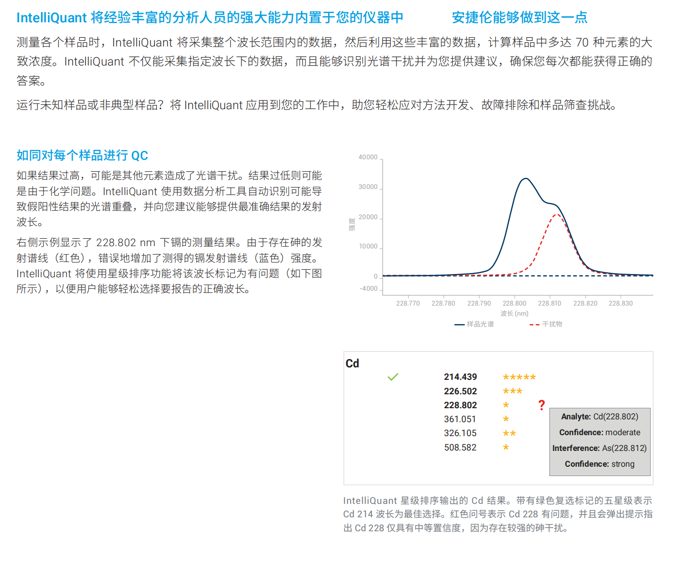This screenshot has height=561, width=677.
Task: Click the 30000 y-axis tick label
Action: [x=368, y=187]
